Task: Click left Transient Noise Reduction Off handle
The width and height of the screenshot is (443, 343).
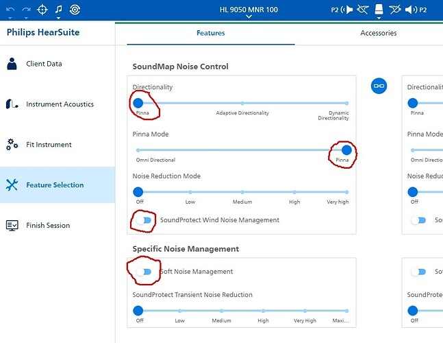Action: click(x=138, y=311)
